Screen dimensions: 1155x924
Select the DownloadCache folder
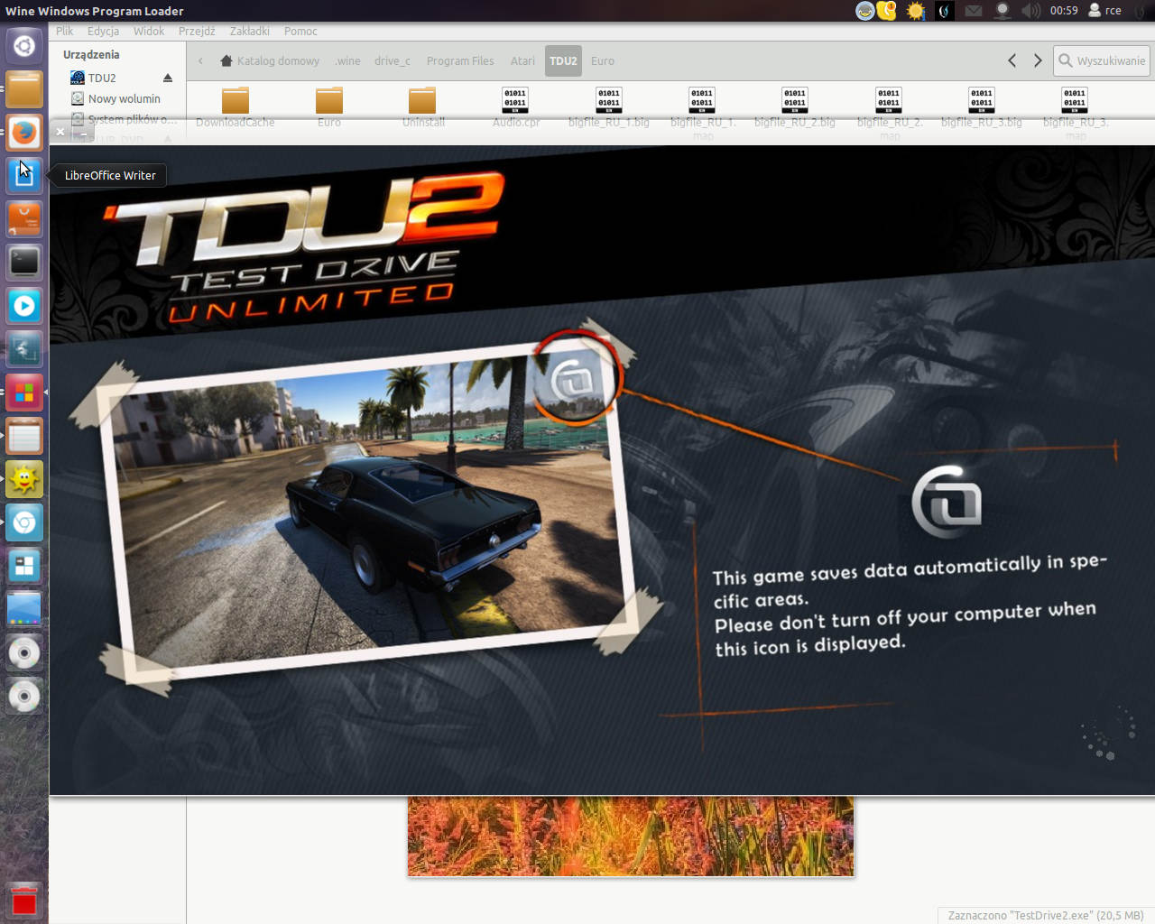click(x=236, y=106)
